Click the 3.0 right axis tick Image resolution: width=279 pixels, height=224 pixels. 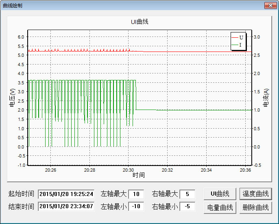pyautogui.click(x=257, y=37)
